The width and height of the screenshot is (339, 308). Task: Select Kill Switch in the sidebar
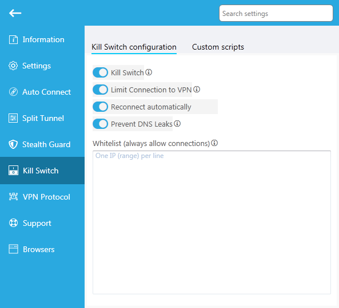click(x=42, y=171)
